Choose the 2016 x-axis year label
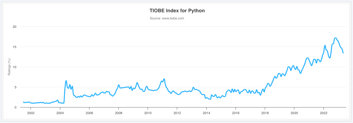The height and width of the screenshot is (123, 353). pos(236,113)
